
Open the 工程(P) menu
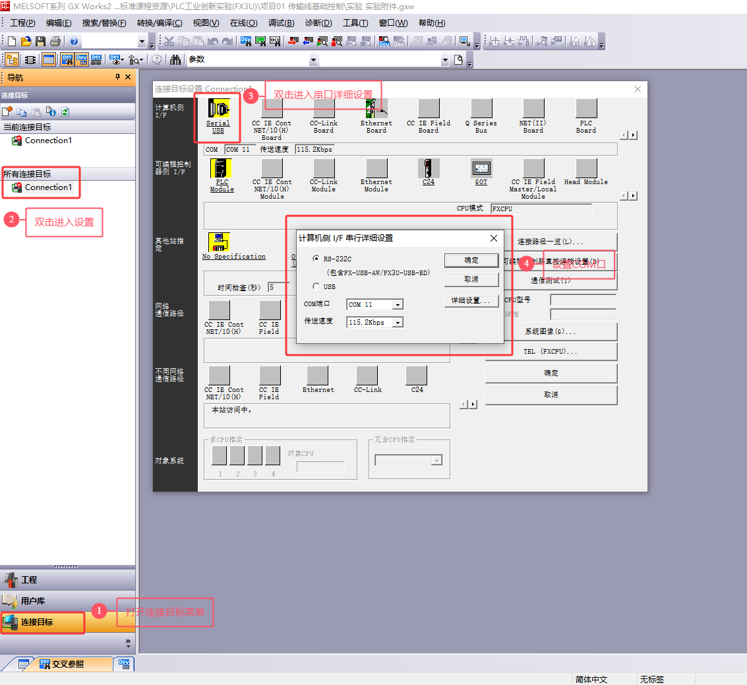(22, 23)
